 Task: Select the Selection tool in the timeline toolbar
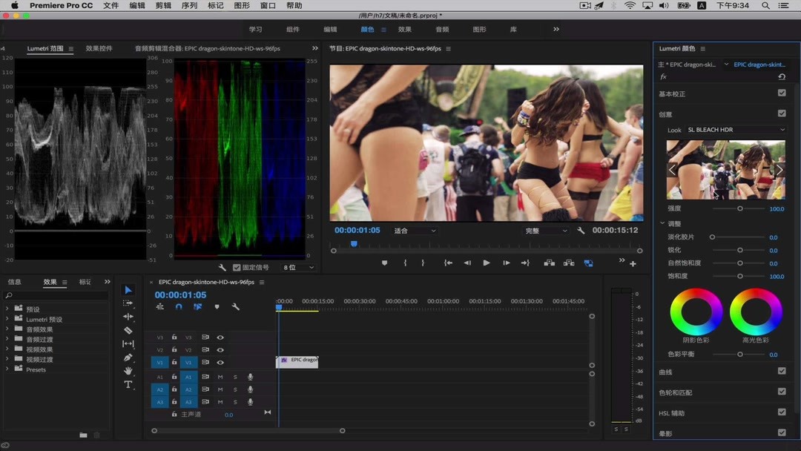(128, 290)
